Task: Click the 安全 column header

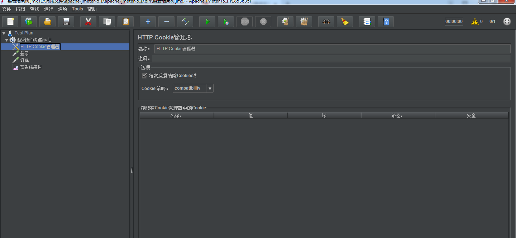Action: (x=472, y=115)
